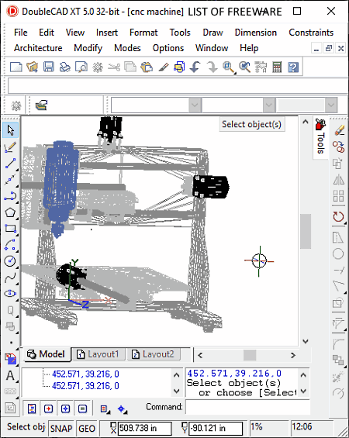349x438 pixels.
Task: Click the Undo arrow icon
Action: 195,67
